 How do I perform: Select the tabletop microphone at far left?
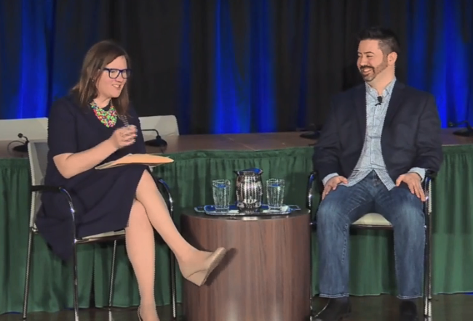[22, 142]
